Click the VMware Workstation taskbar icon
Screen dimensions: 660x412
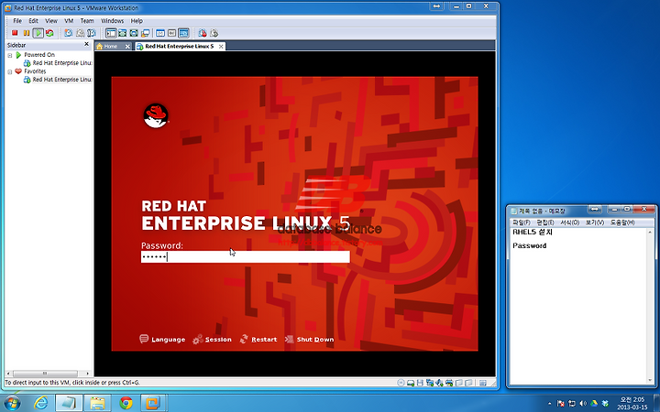coord(153,403)
